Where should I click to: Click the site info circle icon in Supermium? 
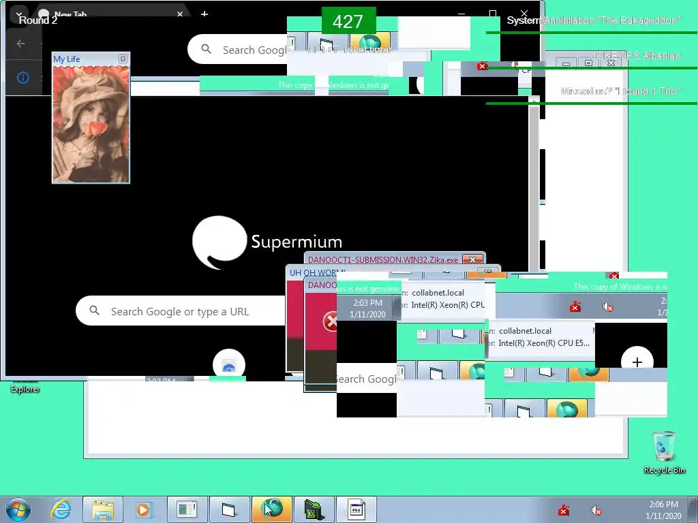23,78
